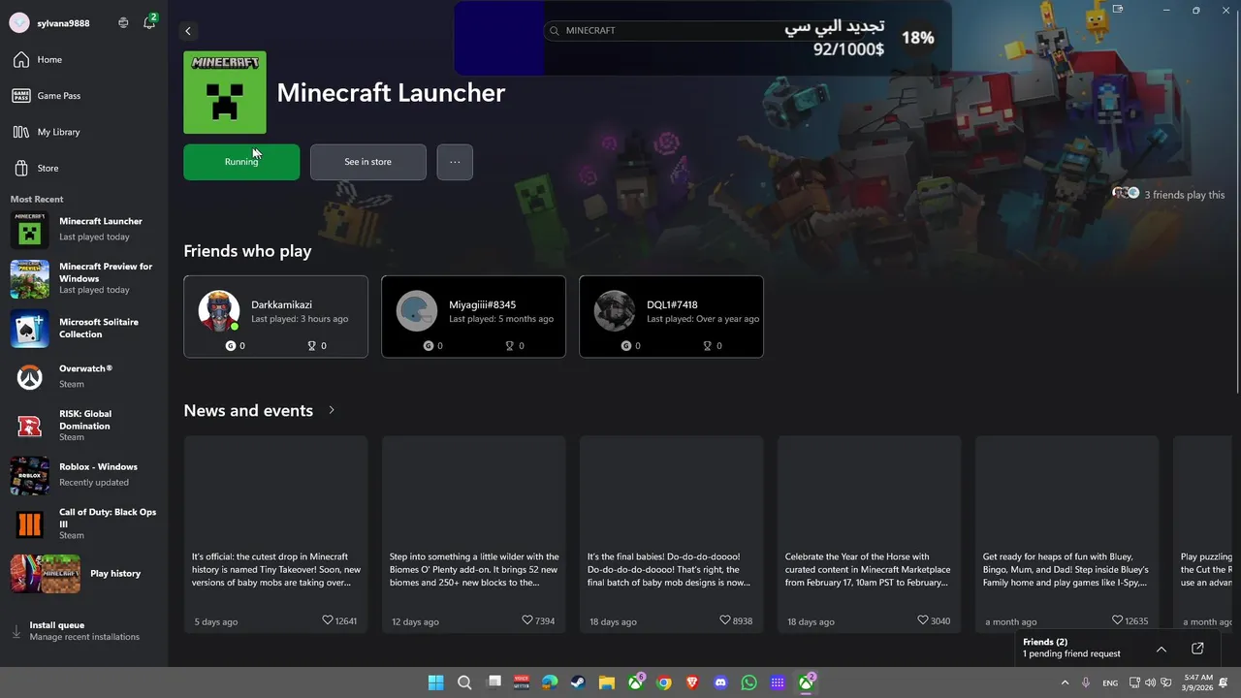Open the Home section in sidebar
The width and height of the screenshot is (1241, 698).
(83, 60)
